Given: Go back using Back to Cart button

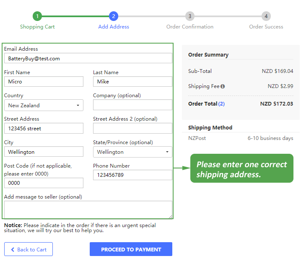Looking at the screenshot, I should click(29, 249).
